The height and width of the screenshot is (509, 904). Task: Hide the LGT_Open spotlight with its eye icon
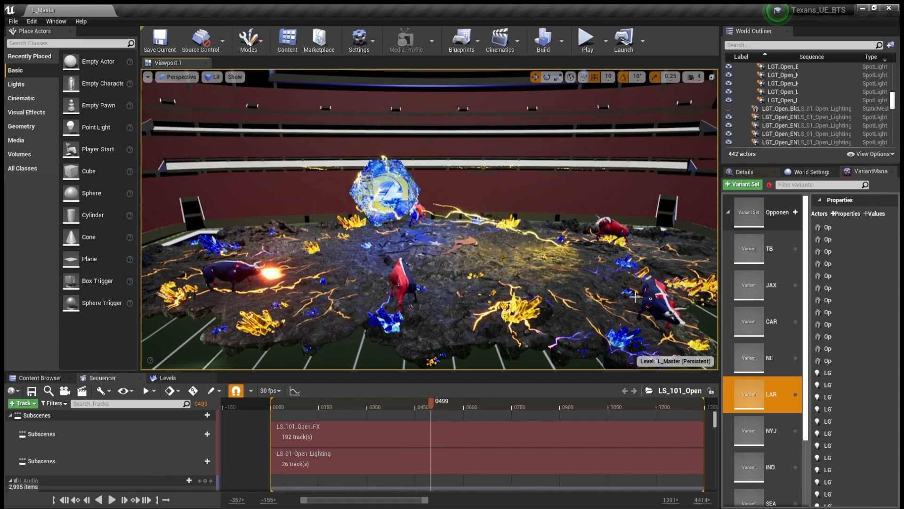(728, 66)
